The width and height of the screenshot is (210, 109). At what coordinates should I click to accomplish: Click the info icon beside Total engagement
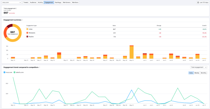click(x=16, y=8)
